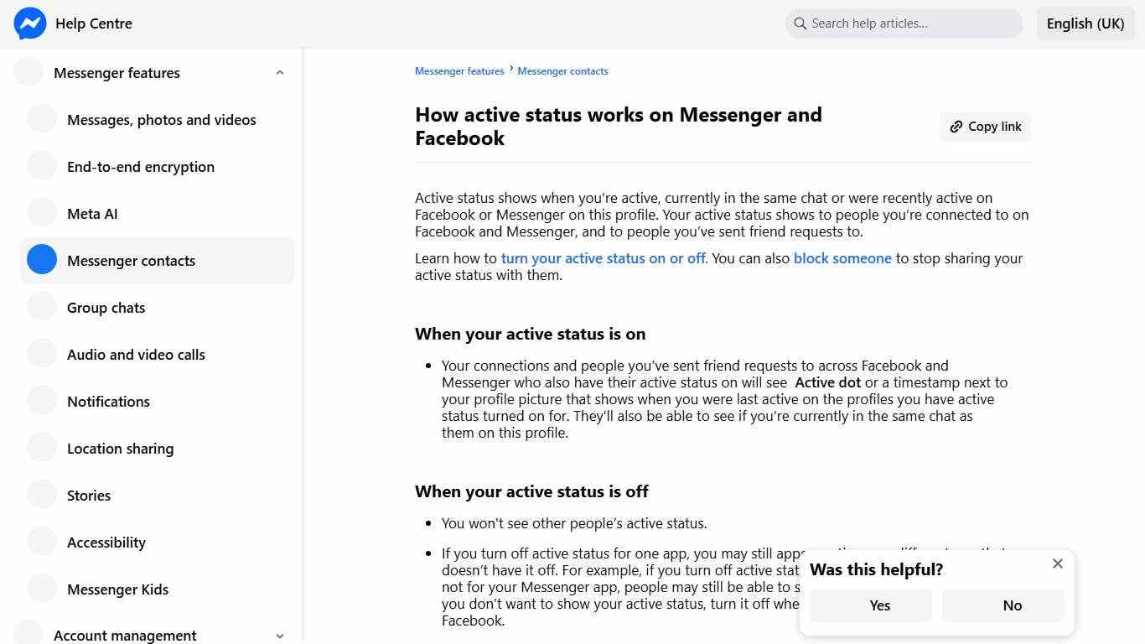Select the End-to-end encryption sidebar icon
The width and height of the screenshot is (1145, 644).
point(42,165)
